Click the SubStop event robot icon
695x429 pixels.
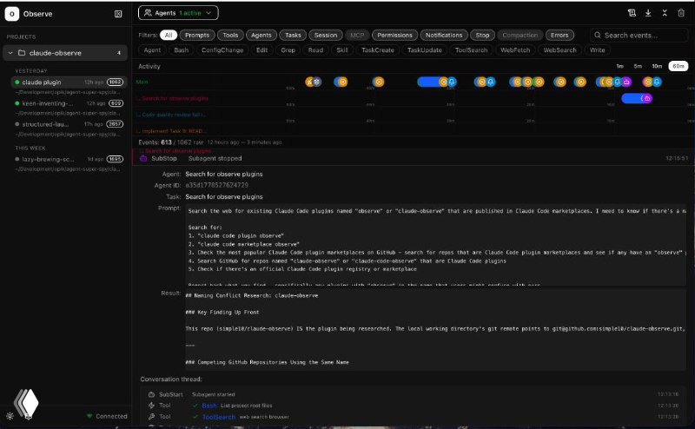point(143,159)
